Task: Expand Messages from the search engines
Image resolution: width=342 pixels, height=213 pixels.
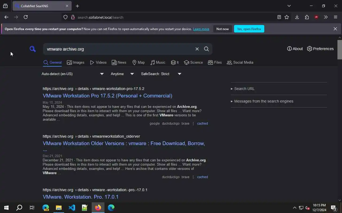Action: click(x=262, y=101)
